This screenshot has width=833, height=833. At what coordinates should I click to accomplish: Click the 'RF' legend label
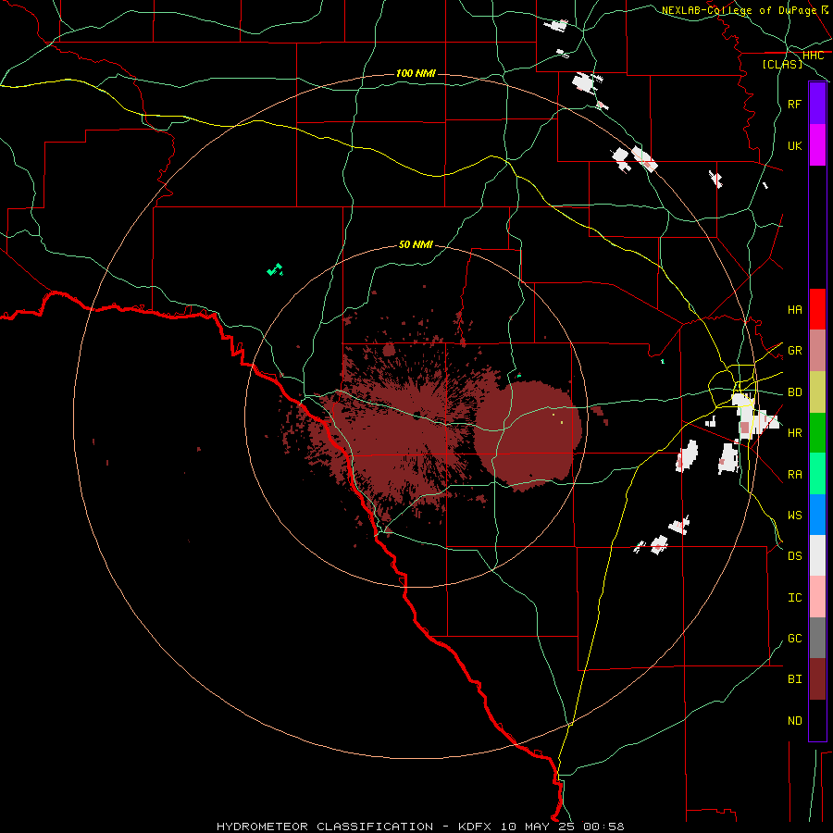(794, 104)
